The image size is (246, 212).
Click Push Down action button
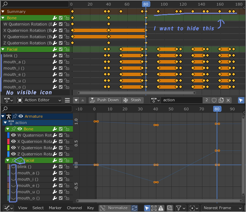pos(105,100)
